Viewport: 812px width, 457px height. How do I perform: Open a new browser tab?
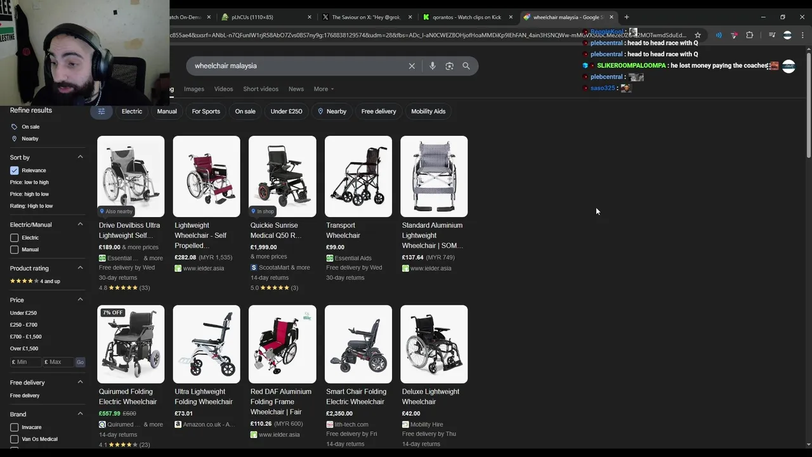click(626, 17)
